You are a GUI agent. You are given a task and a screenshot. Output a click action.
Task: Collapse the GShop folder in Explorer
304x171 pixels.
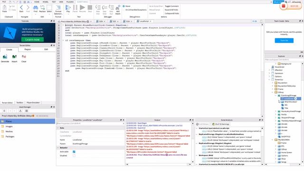(x=272, y=92)
